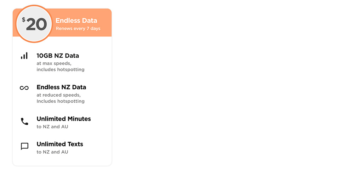Screen dimensions: 340x170
Task: Click the phone handset minutes icon
Action: 24,121
